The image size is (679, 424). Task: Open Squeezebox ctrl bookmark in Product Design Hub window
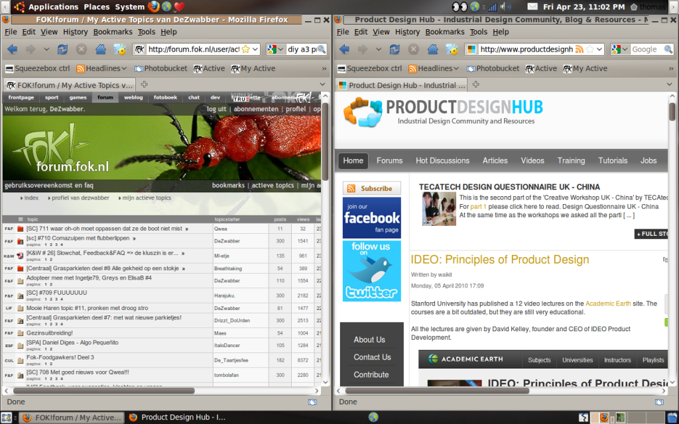tap(369, 68)
